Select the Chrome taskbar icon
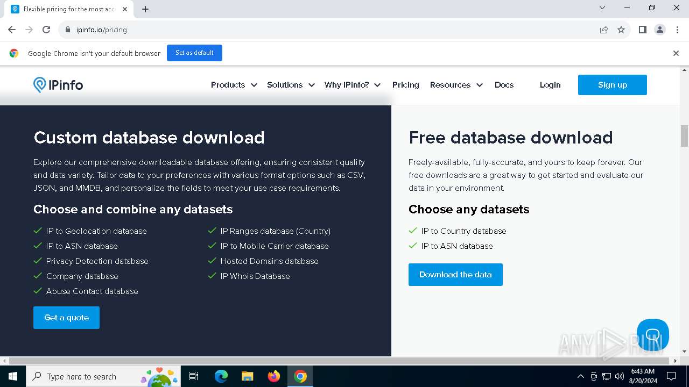Viewport: 689px width, 387px height. pyautogui.click(x=300, y=376)
